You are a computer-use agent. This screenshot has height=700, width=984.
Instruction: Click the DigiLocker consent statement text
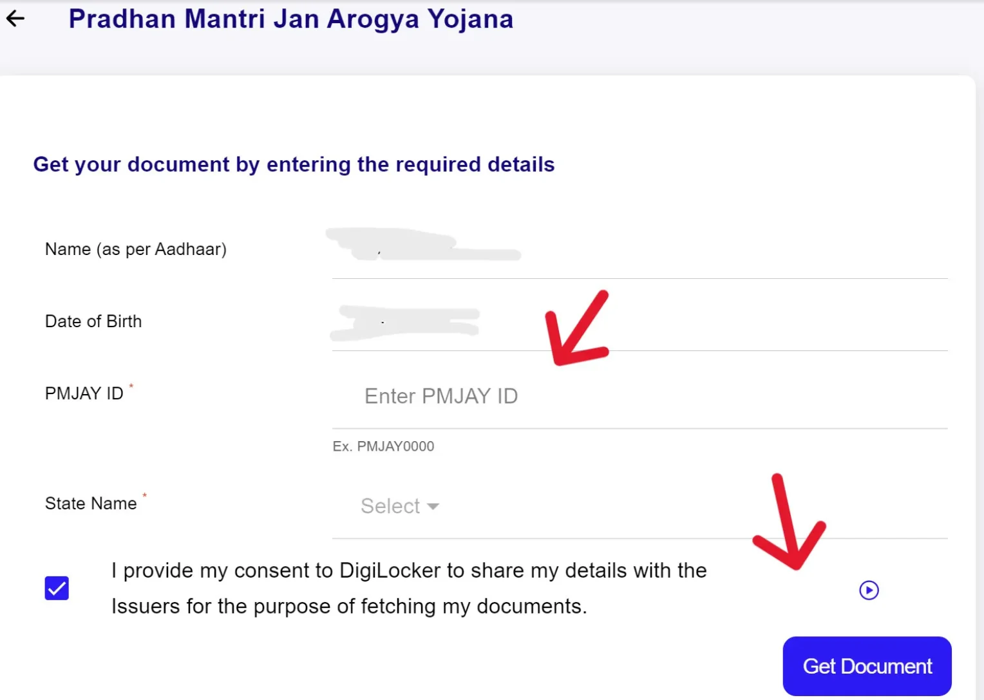[x=409, y=588]
